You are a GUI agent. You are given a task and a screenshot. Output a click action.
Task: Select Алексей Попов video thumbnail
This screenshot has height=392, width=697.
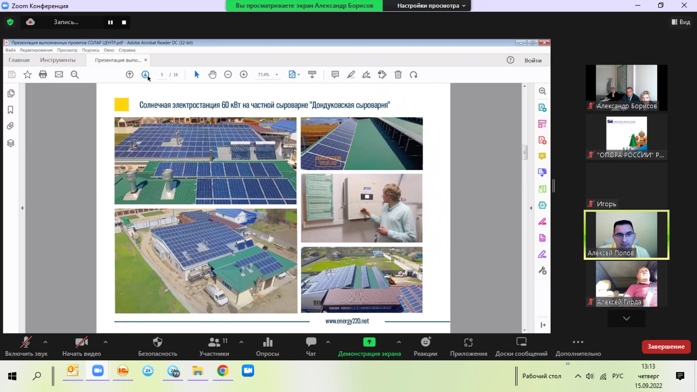pos(627,235)
